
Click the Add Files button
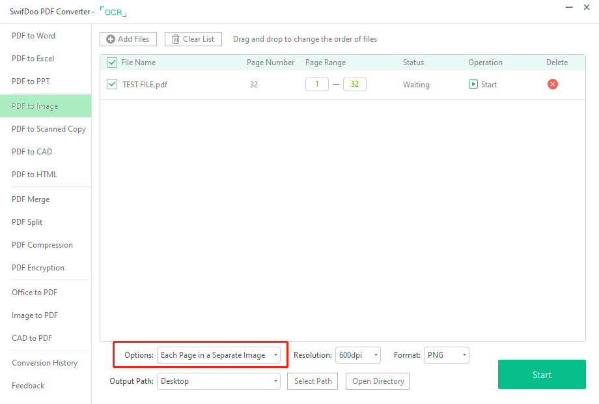tap(128, 39)
